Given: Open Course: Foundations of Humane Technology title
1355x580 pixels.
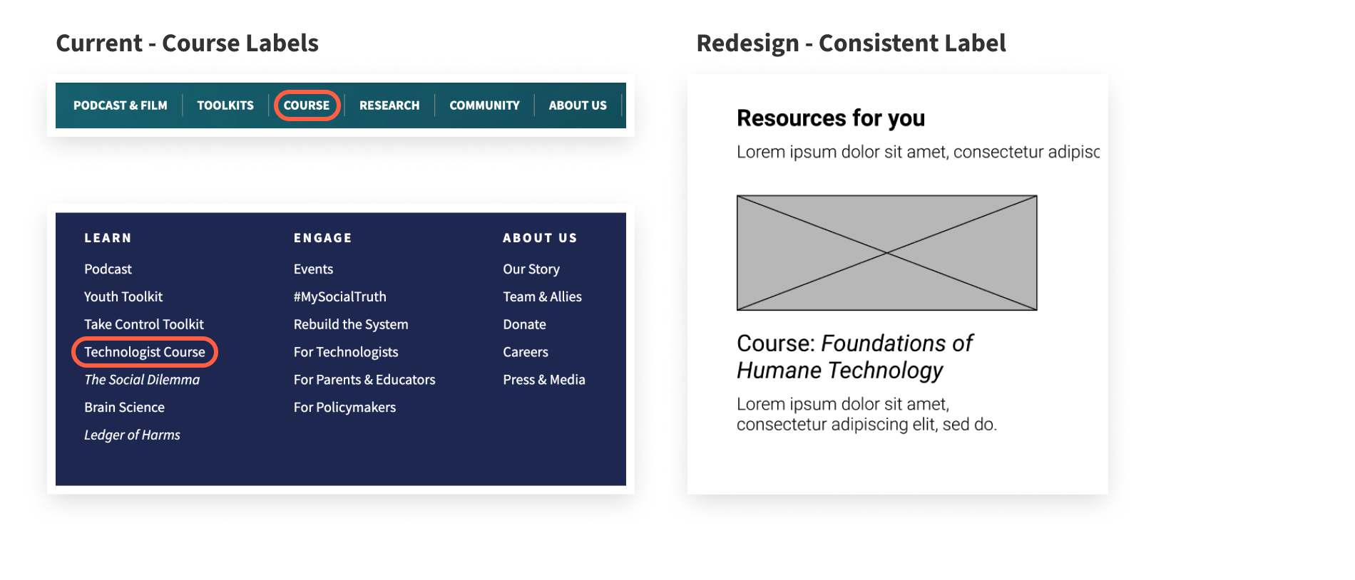Looking at the screenshot, I should pyautogui.click(x=854, y=357).
